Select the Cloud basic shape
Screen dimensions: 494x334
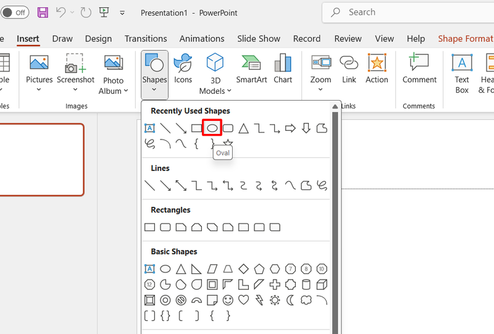[306, 300]
